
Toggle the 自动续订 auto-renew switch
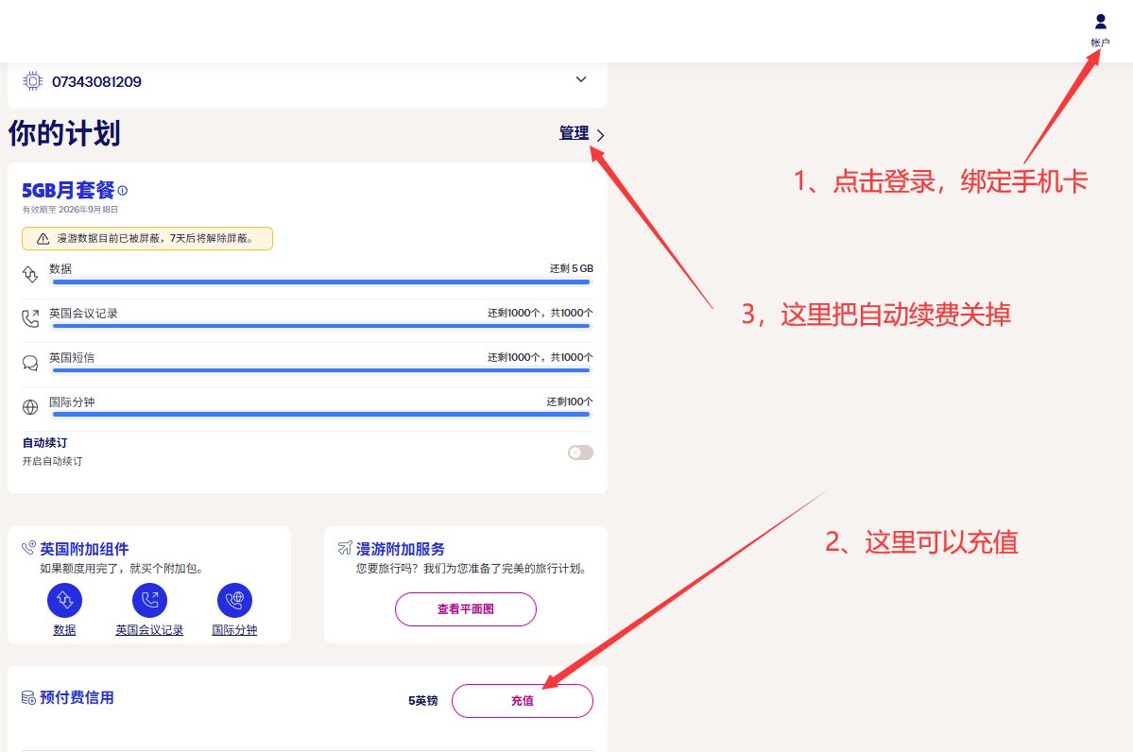coord(580,453)
